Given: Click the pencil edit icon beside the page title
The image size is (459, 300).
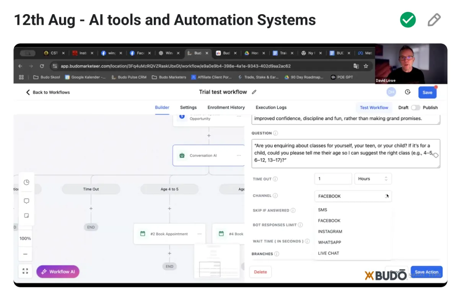Looking at the screenshot, I should pyautogui.click(x=434, y=20).
